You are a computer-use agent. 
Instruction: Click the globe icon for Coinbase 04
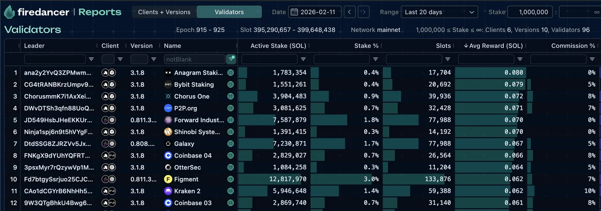[230, 155]
